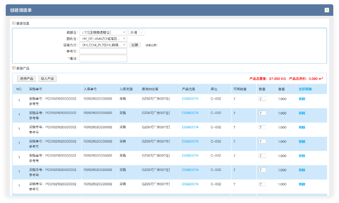
Task: Close the 创建调拨单 dialog
Action: (327, 10)
